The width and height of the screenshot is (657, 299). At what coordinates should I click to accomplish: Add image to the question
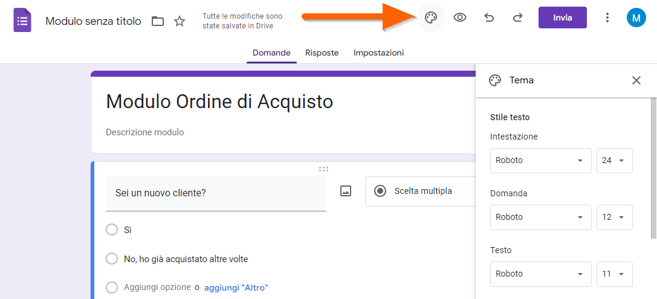click(346, 191)
